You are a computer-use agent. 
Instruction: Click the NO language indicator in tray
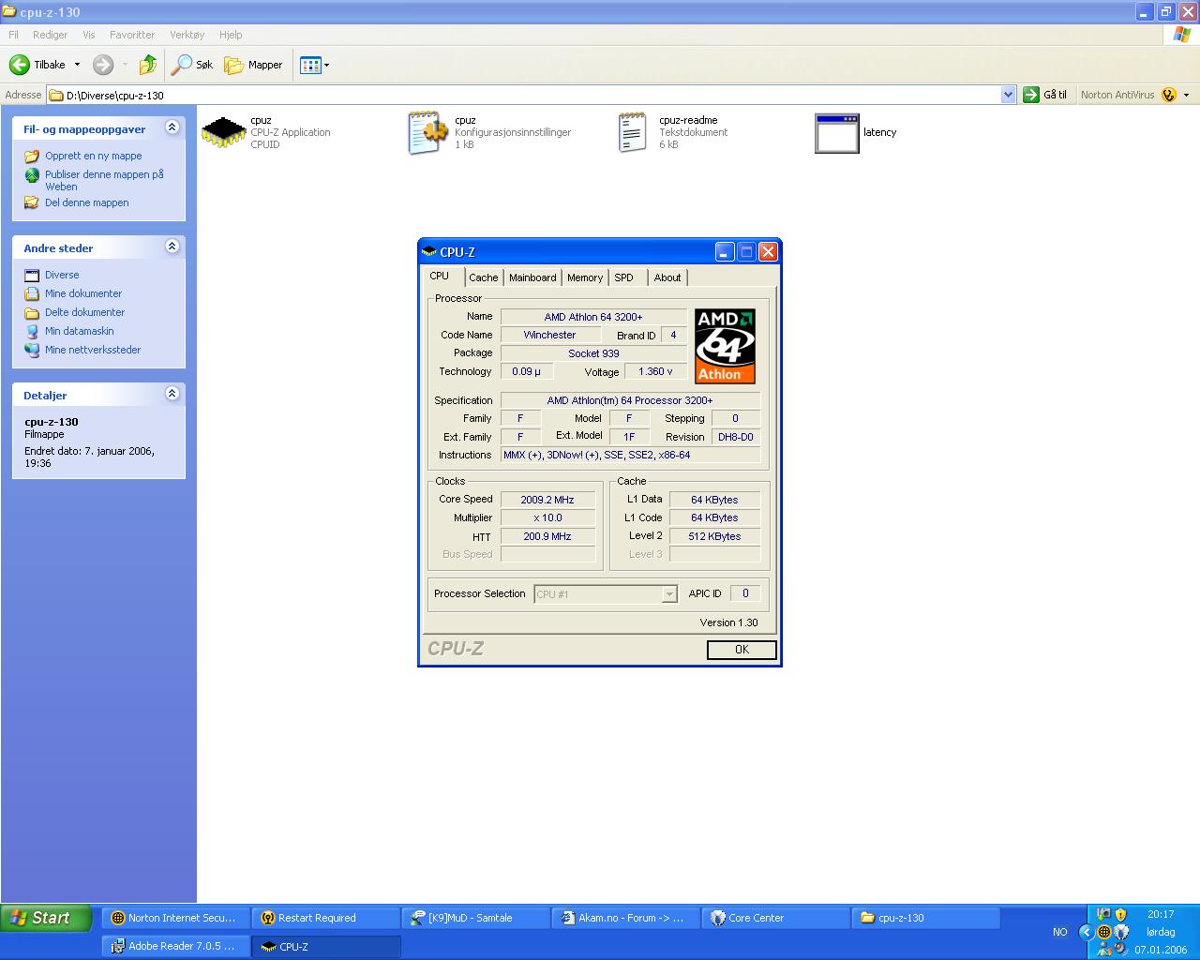(x=1059, y=932)
